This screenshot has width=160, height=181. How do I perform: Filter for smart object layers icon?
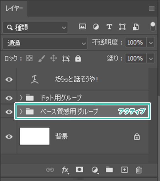(x=136, y=27)
